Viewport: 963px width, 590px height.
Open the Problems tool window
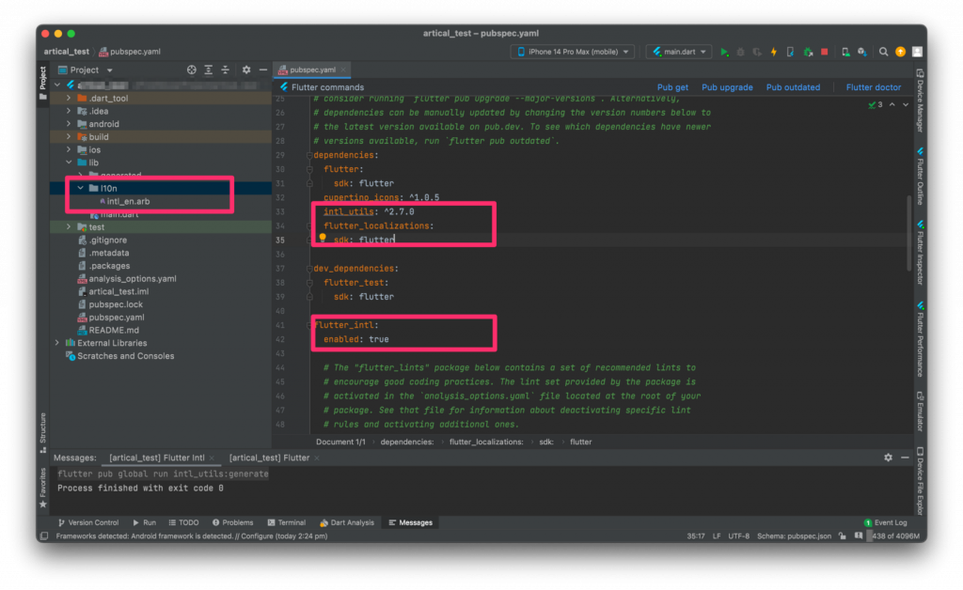pyautogui.click(x=233, y=522)
